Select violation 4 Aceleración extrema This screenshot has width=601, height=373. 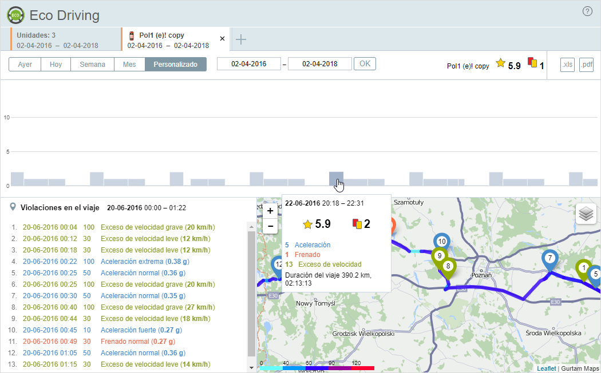(145, 262)
